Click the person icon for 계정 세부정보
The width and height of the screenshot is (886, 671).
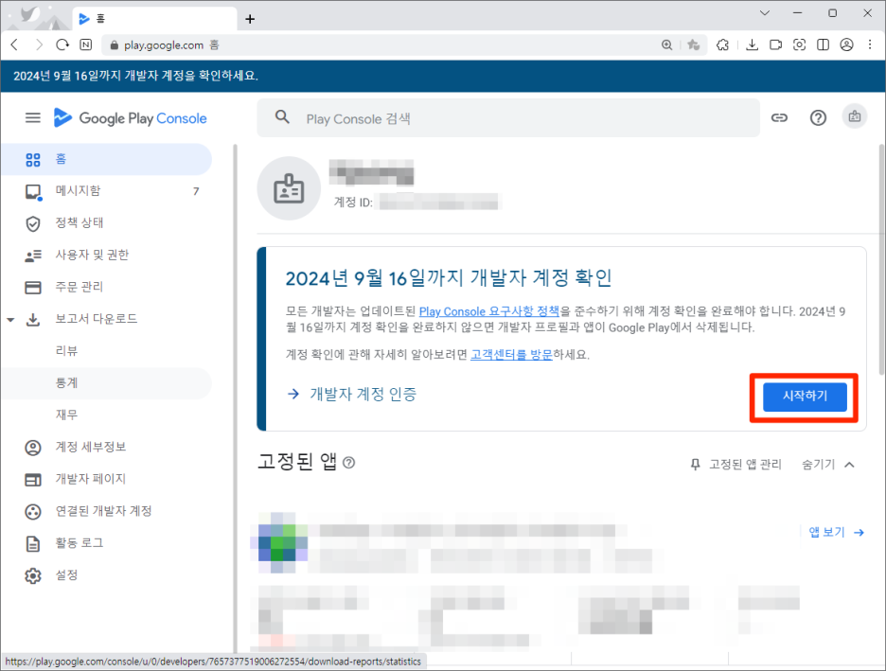(x=33, y=448)
